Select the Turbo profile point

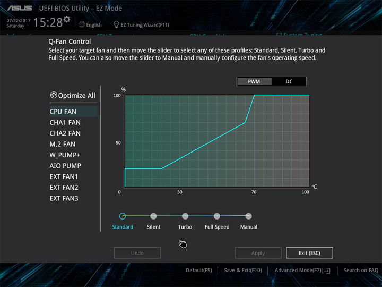pyautogui.click(x=185, y=216)
